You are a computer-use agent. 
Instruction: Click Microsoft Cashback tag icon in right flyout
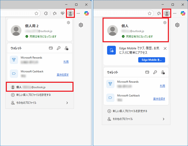[x=110, y=98]
